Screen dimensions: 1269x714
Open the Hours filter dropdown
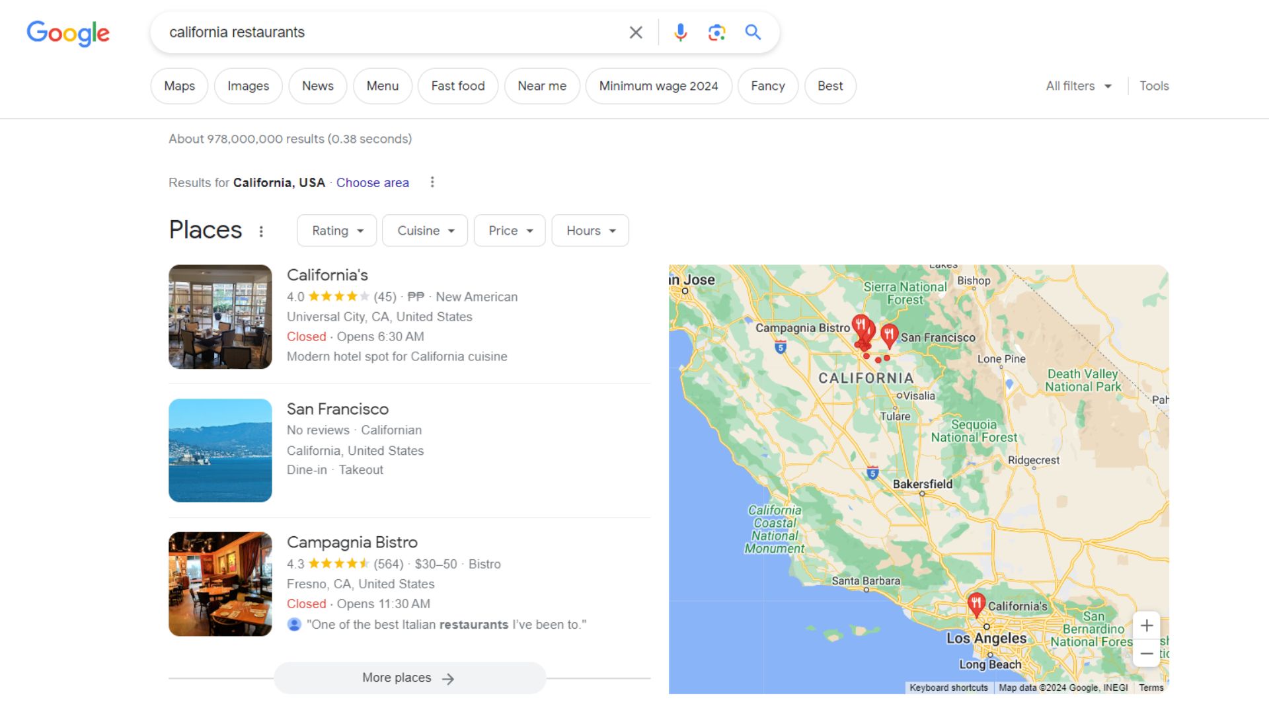pos(590,230)
